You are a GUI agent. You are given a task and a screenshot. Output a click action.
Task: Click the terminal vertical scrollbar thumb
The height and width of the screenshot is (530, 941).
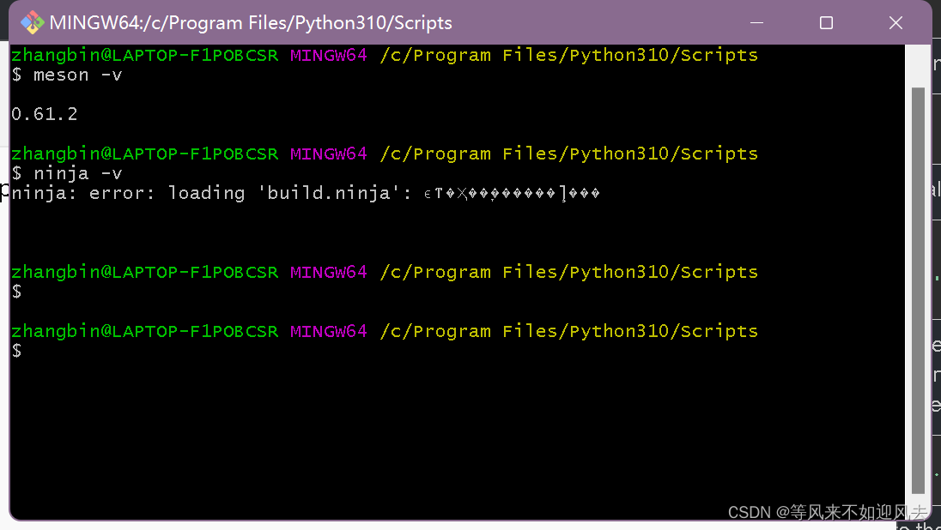[918, 291]
